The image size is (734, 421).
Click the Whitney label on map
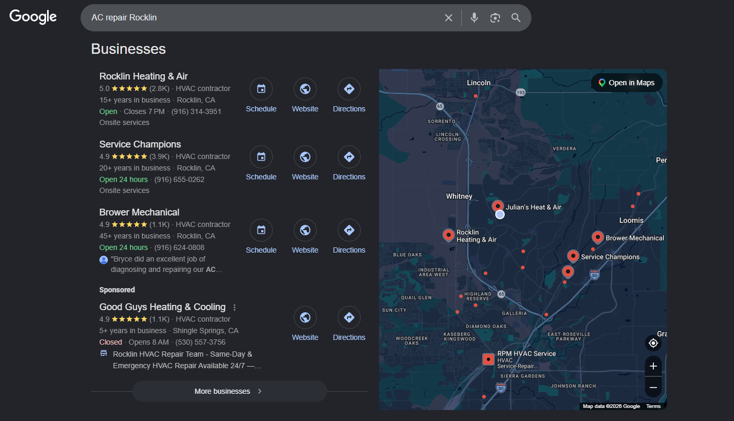[459, 197]
